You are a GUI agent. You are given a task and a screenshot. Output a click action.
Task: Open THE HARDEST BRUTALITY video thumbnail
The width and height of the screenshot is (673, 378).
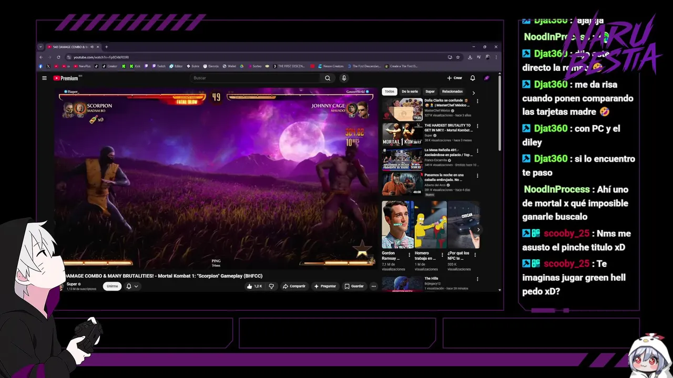click(x=403, y=134)
